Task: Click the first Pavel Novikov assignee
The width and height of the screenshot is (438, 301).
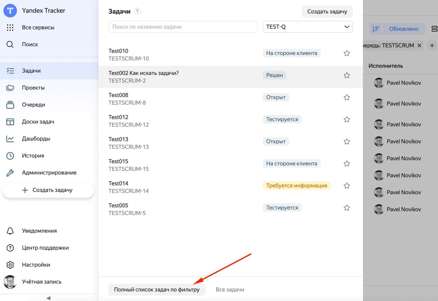Action: (x=398, y=83)
